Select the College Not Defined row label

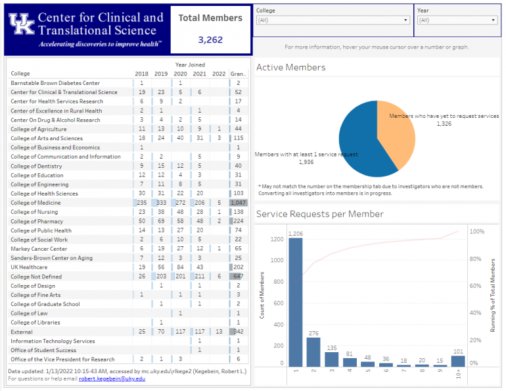click(36, 276)
